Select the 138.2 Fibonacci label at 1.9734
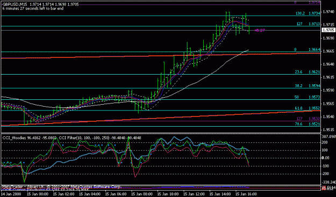This screenshot has height=197, width=336. [308, 13]
